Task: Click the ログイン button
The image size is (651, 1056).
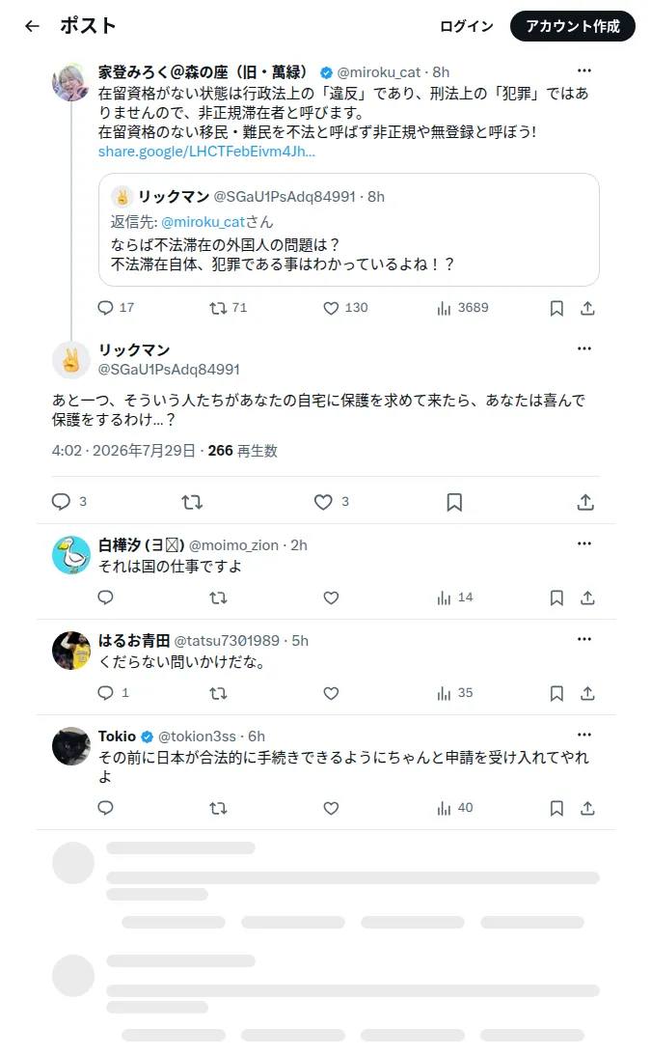Action: coord(467,26)
